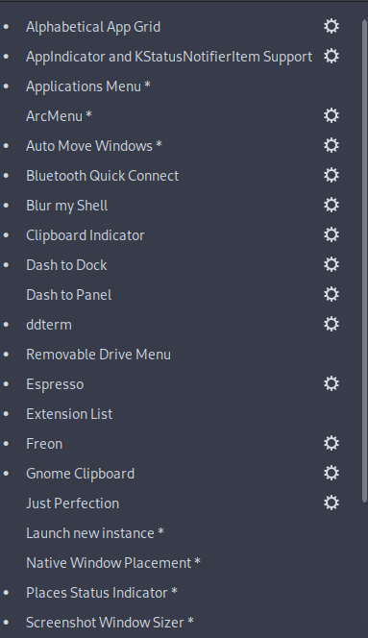
Task: Open AppIndicator and KStatusNotifierItem Support settings gear
Action: coord(331,56)
